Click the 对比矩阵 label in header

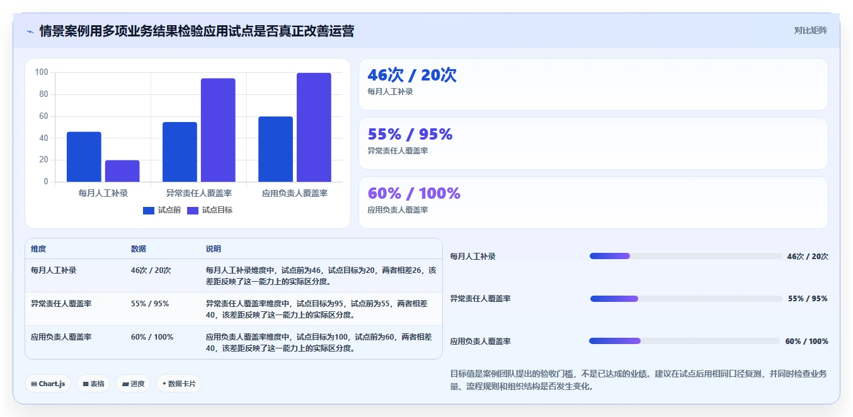point(811,30)
